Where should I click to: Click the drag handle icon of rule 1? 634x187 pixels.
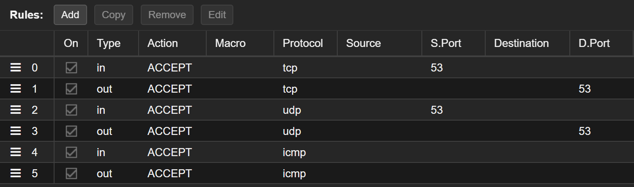coord(16,88)
